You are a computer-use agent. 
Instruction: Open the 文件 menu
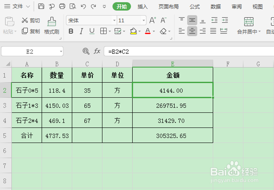coord(17,7)
